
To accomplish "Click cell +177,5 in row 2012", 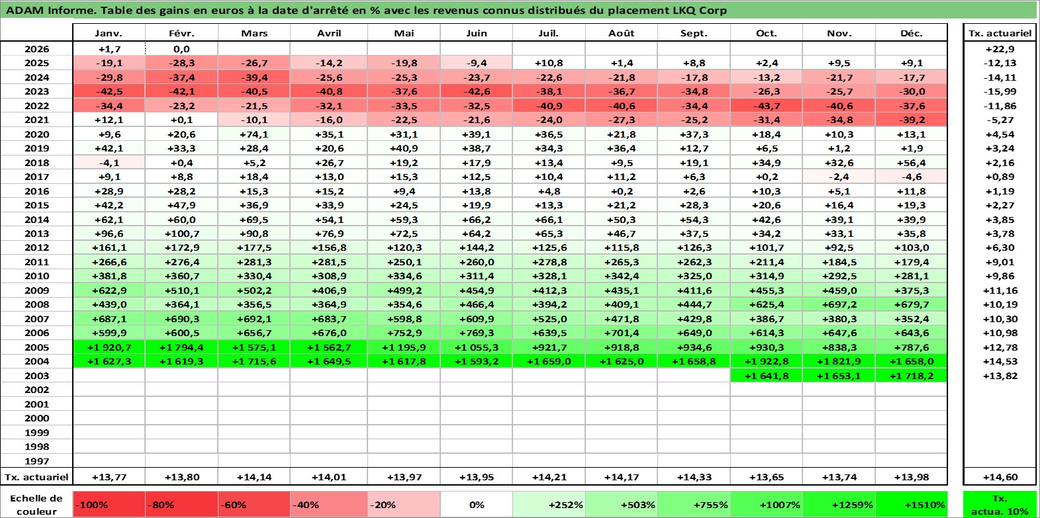I will coord(254,247).
